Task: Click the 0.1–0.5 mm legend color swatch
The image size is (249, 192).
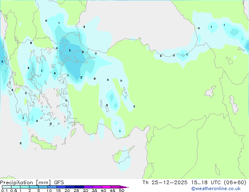Action: [x=7, y=187]
